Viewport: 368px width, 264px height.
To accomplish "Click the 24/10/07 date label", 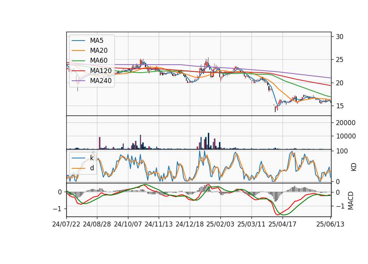I will coord(128,224).
